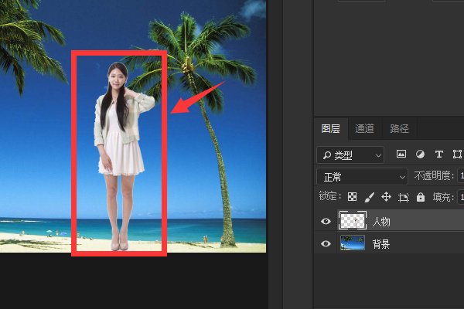This screenshot has height=309, width=464.
Task: Filter layers by type (T) icon
Action: (x=439, y=154)
